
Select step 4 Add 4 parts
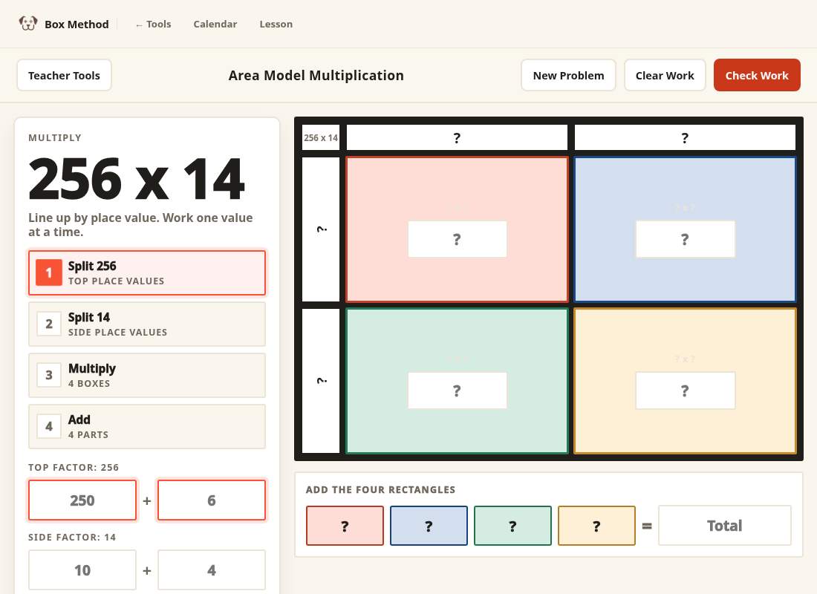(x=147, y=426)
